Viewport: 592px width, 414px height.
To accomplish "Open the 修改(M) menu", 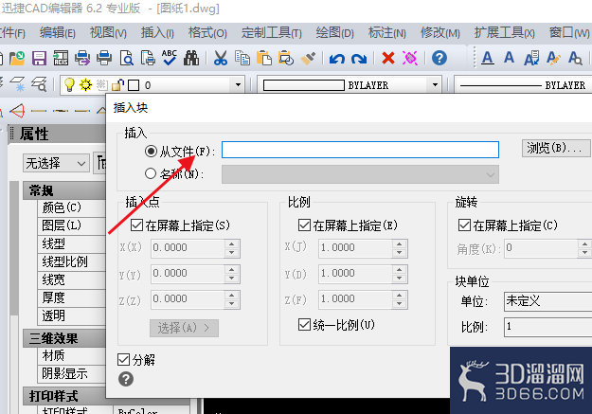I will coord(440,33).
